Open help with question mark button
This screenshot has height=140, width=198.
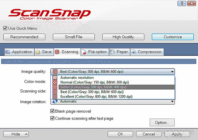click(182, 3)
